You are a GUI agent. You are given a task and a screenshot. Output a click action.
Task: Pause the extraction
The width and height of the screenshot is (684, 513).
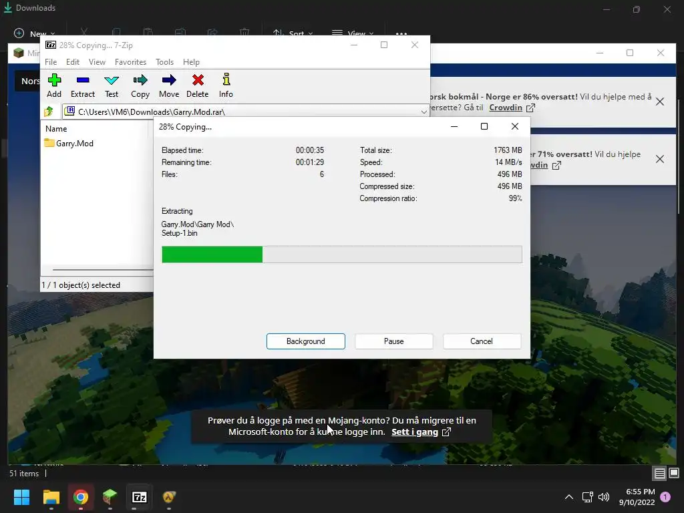coord(394,341)
